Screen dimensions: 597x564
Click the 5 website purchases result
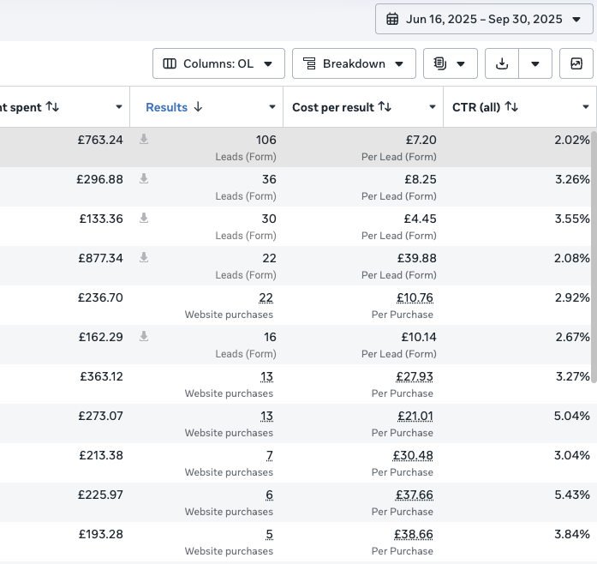(269, 534)
